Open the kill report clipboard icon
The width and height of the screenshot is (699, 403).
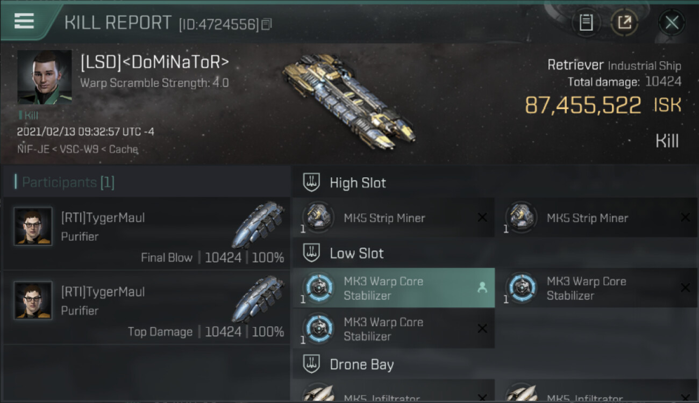(x=586, y=23)
